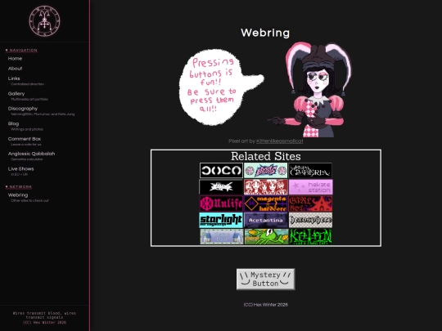The width and height of the screenshot is (442, 331).
Task: Visit the Unlife webring badge
Action: [x=221, y=204]
